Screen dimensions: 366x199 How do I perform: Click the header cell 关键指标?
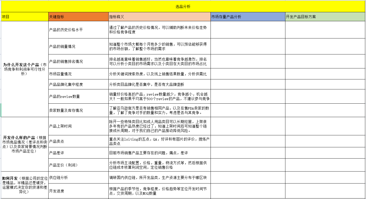pos(78,17)
